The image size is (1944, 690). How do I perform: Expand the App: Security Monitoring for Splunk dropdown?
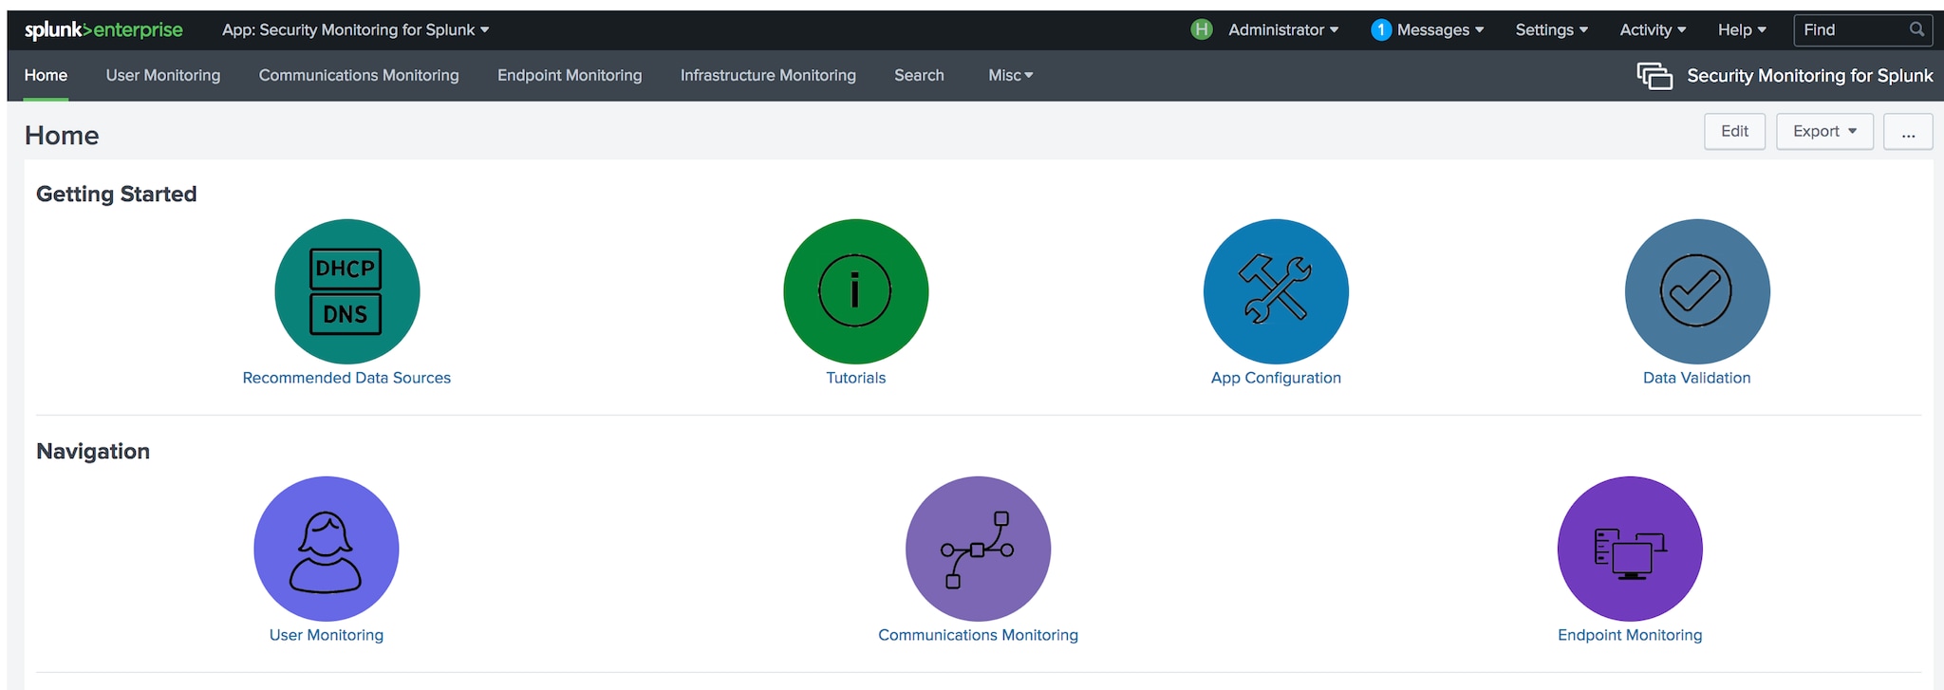pos(356,30)
